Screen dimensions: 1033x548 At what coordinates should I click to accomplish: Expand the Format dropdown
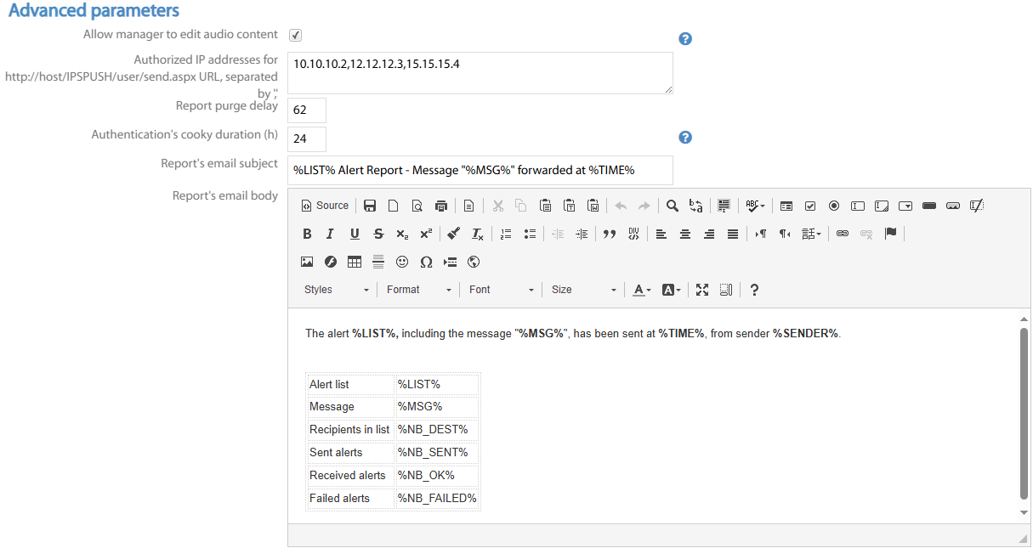pos(419,290)
